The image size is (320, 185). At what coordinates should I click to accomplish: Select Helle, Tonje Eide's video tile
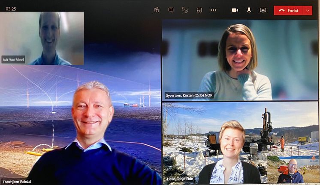tap(240, 143)
